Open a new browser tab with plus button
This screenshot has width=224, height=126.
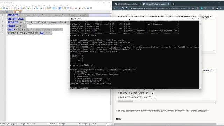point(174,4)
